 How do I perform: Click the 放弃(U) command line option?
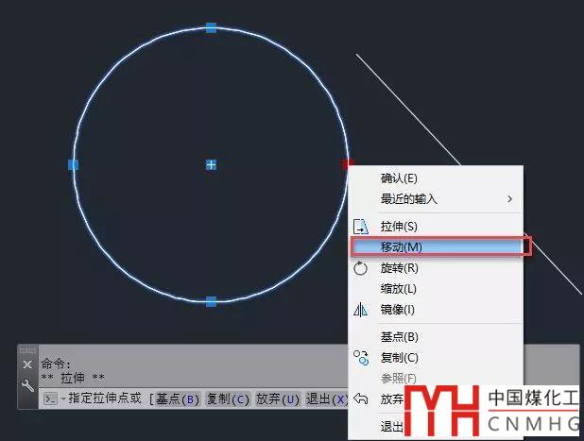pos(278,399)
